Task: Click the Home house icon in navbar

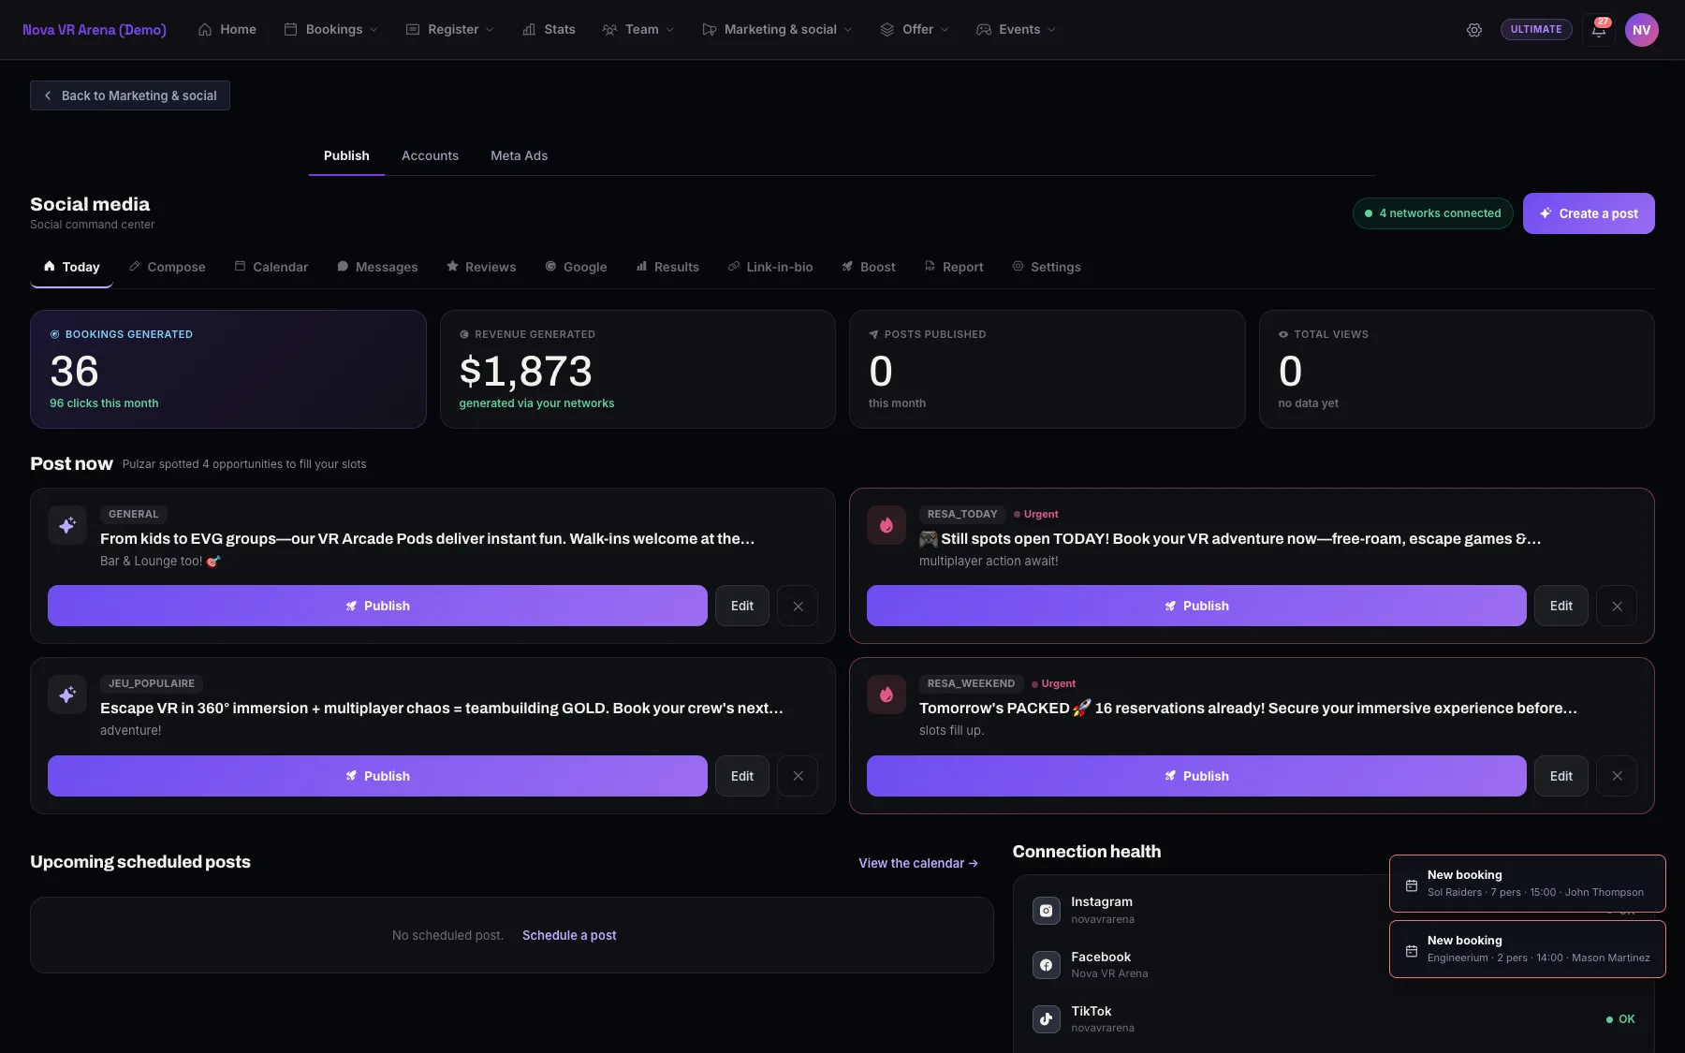Action: click(x=205, y=30)
